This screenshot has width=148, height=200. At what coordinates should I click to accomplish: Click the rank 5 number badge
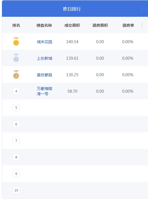coord(16,108)
